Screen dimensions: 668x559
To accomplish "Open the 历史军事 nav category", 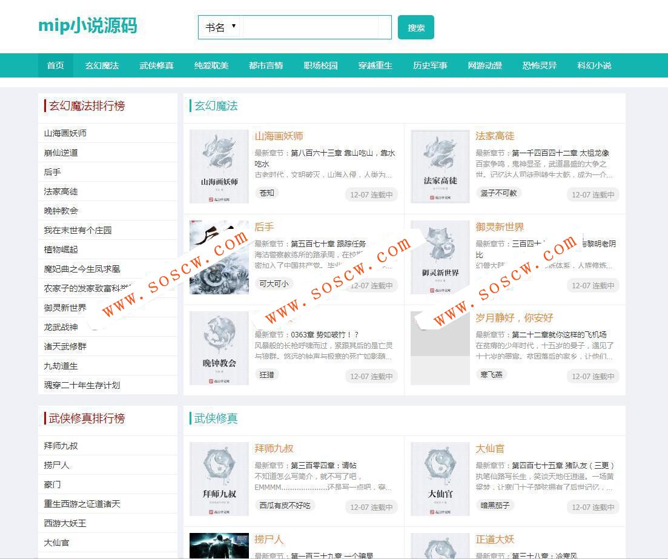I will tap(430, 65).
